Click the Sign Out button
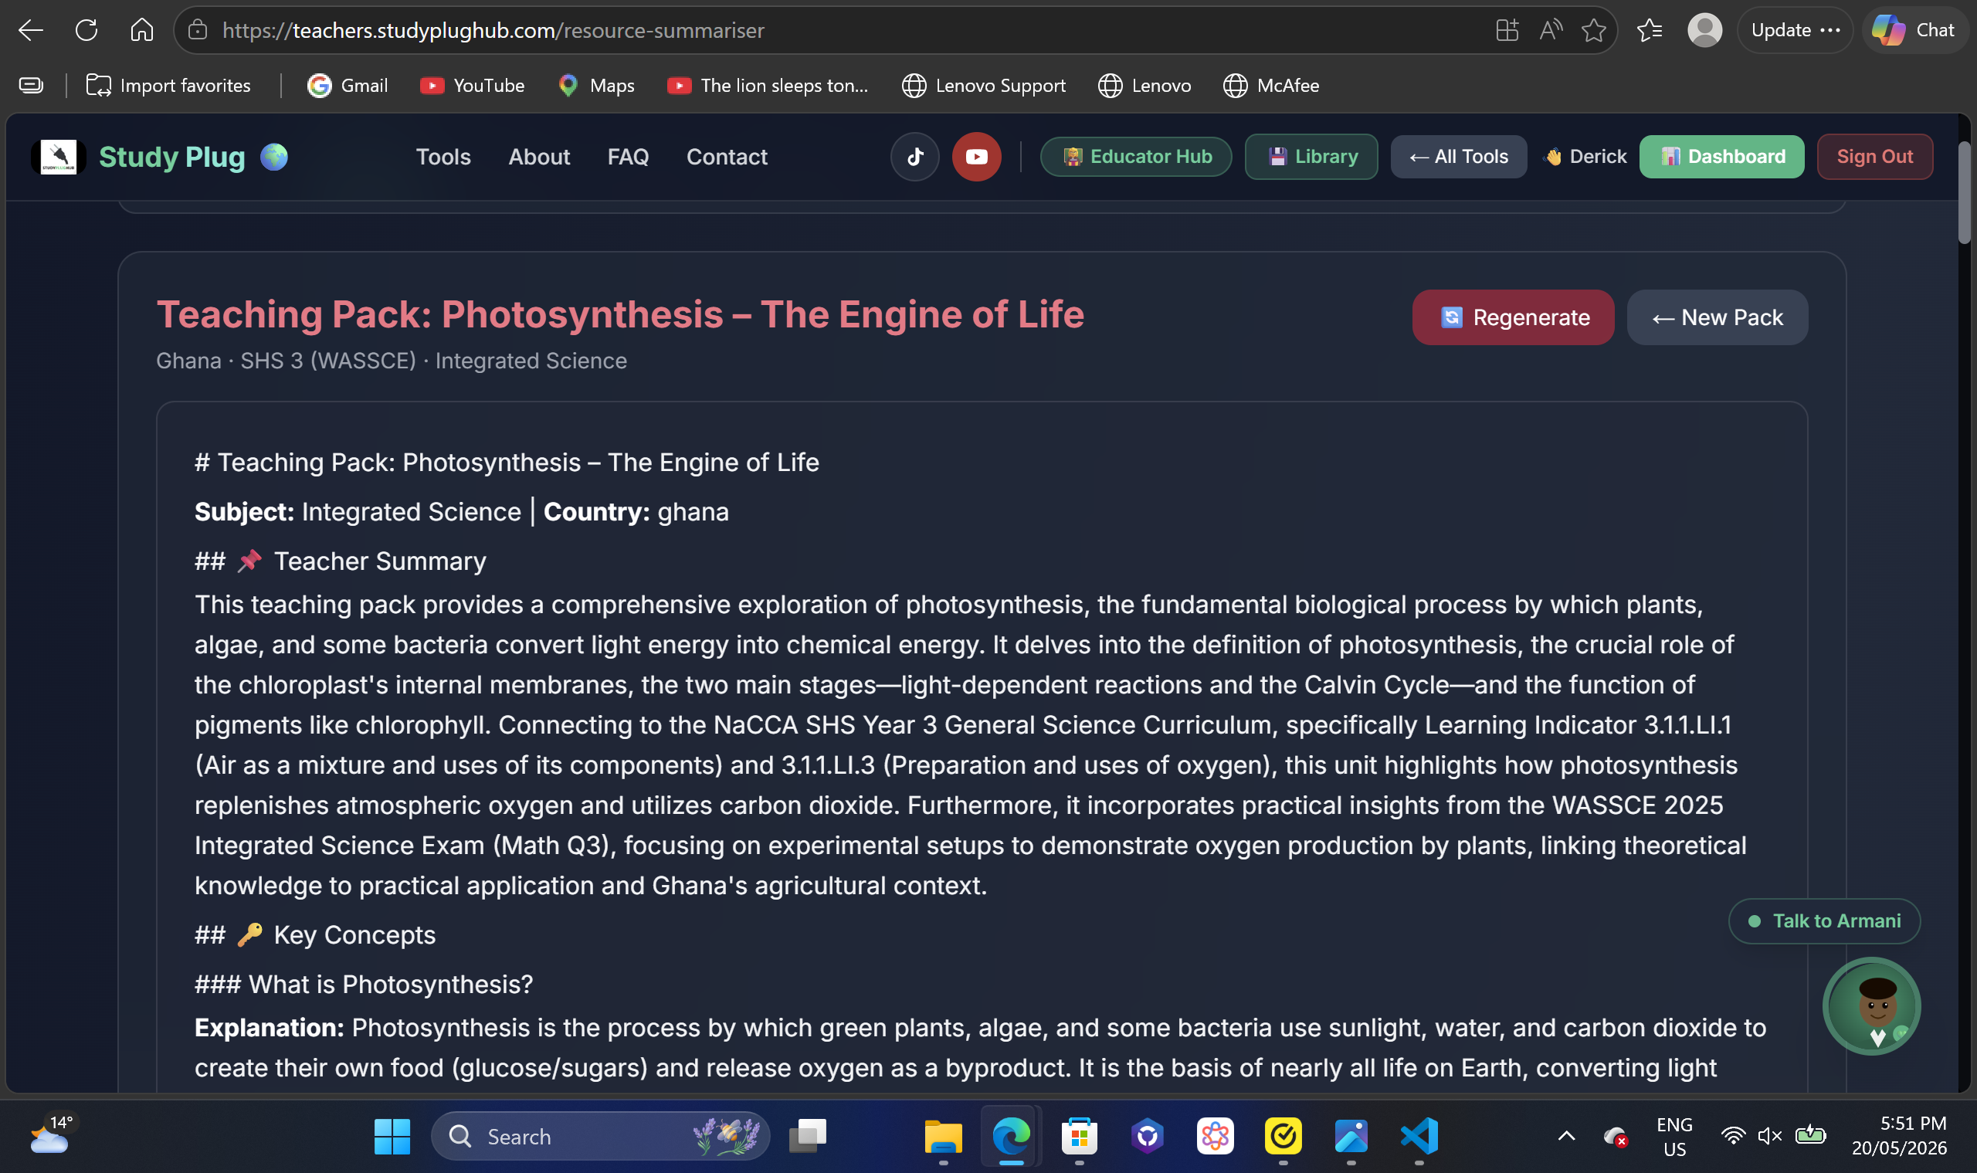Image resolution: width=1977 pixels, height=1173 pixels. pos(1875,157)
